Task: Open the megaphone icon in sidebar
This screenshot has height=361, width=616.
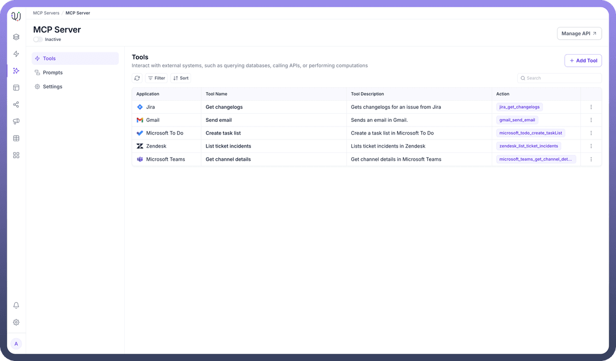Action: coord(16,121)
